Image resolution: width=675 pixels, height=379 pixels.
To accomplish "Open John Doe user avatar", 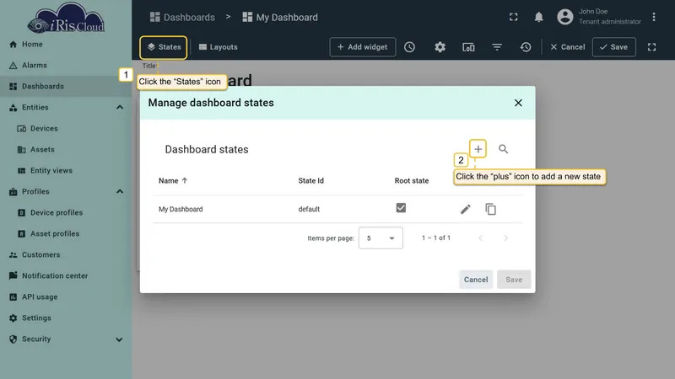I will click(564, 17).
